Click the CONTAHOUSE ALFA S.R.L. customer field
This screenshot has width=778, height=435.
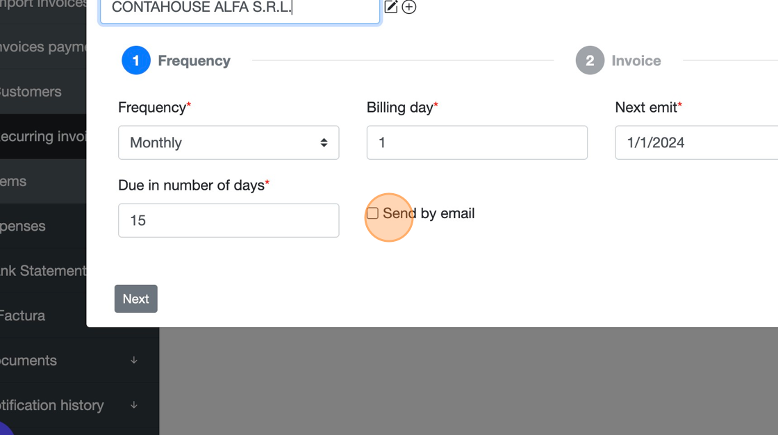(240, 8)
